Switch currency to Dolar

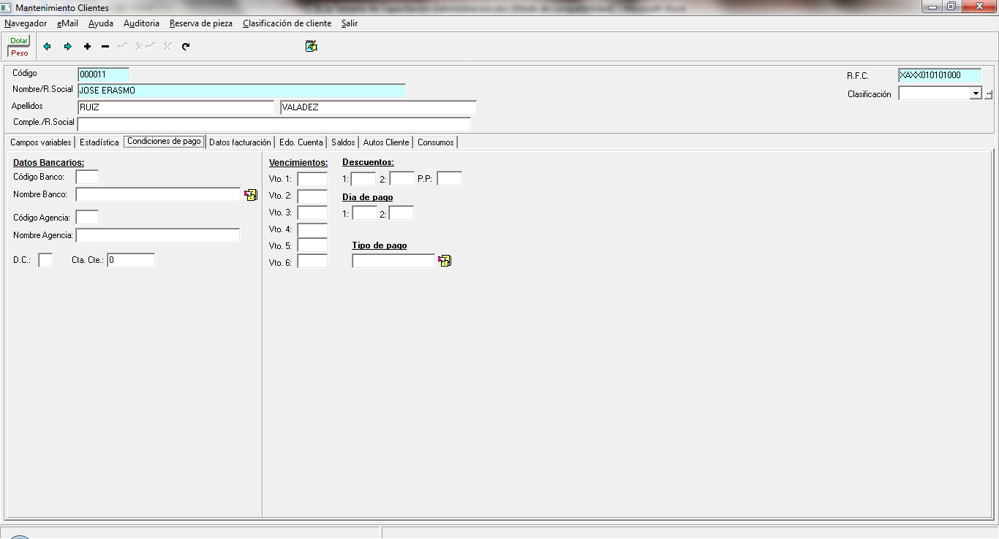[19, 41]
